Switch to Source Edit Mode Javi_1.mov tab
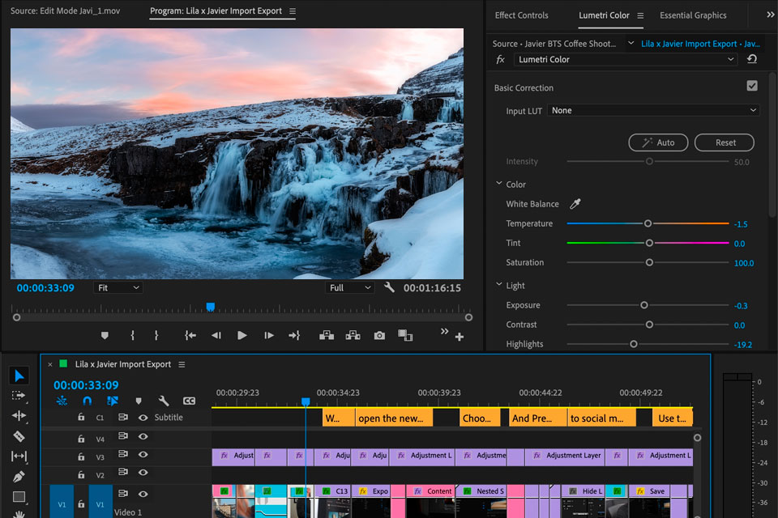778x518 pixels. coord(65,11)
